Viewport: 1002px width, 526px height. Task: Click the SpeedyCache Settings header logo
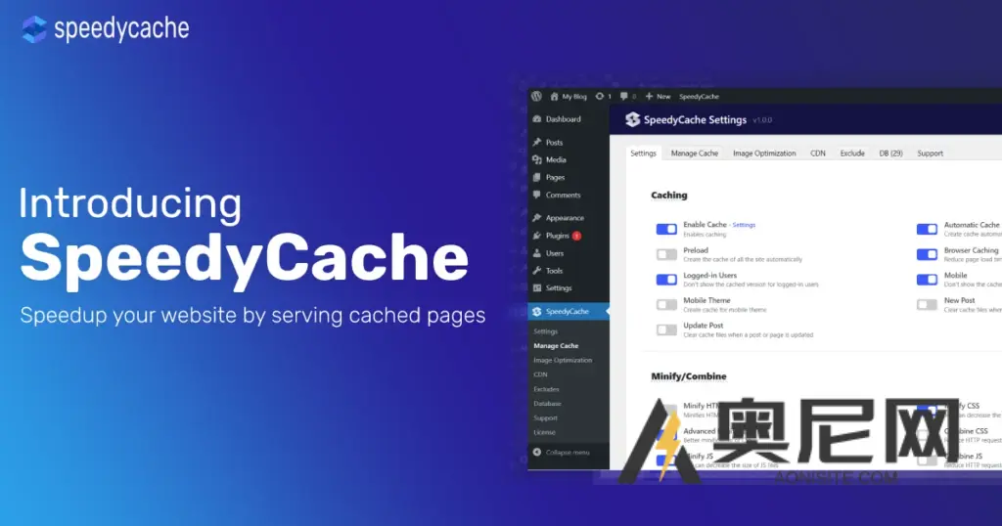click(633, 119)
